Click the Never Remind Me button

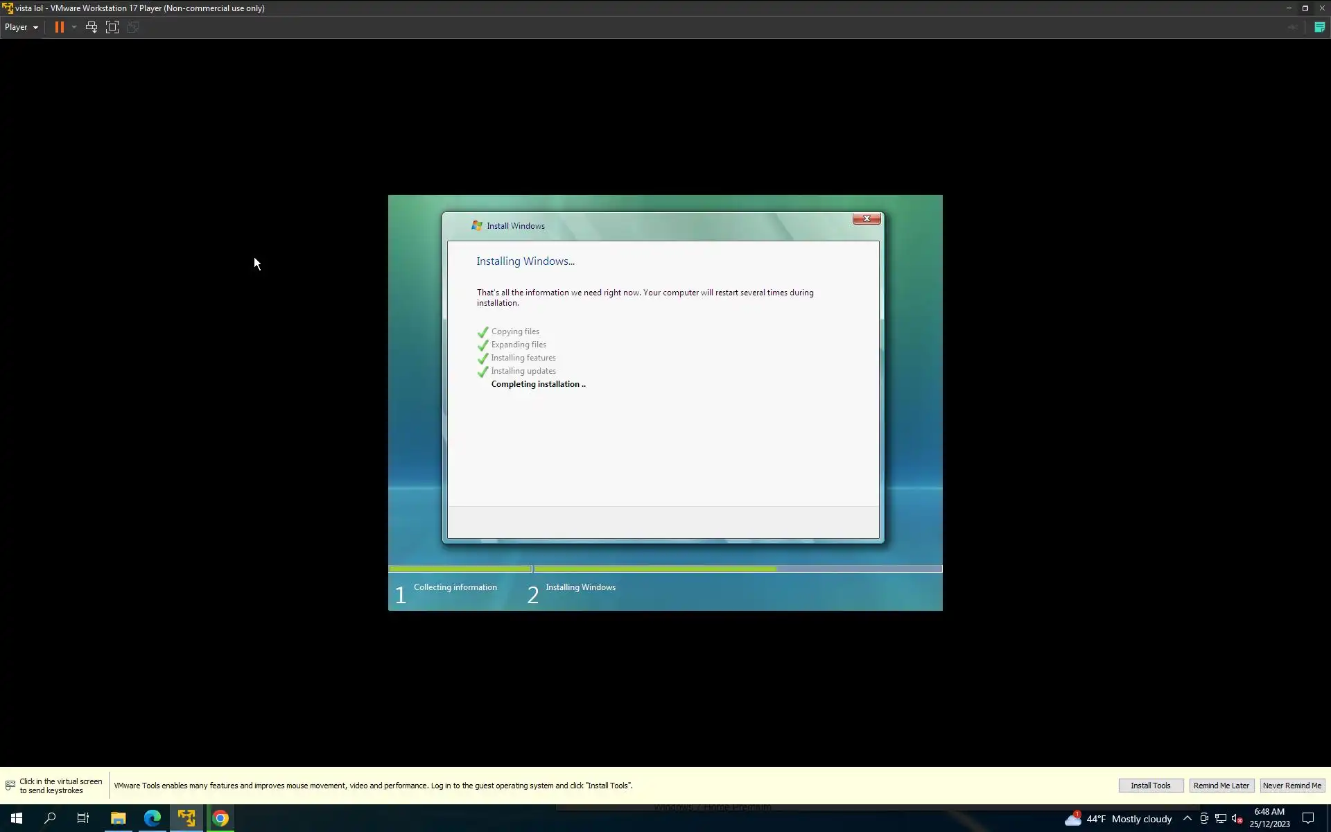coord(1291,786)
